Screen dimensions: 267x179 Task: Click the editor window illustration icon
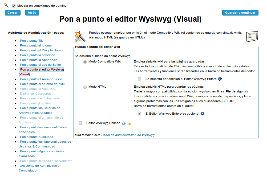[252, 37]
